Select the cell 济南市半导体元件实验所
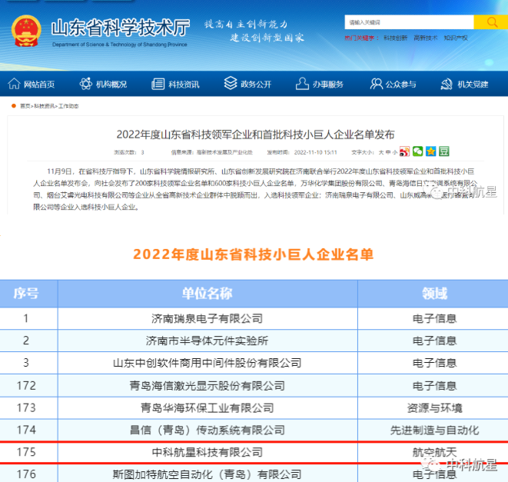 point(208,341)
